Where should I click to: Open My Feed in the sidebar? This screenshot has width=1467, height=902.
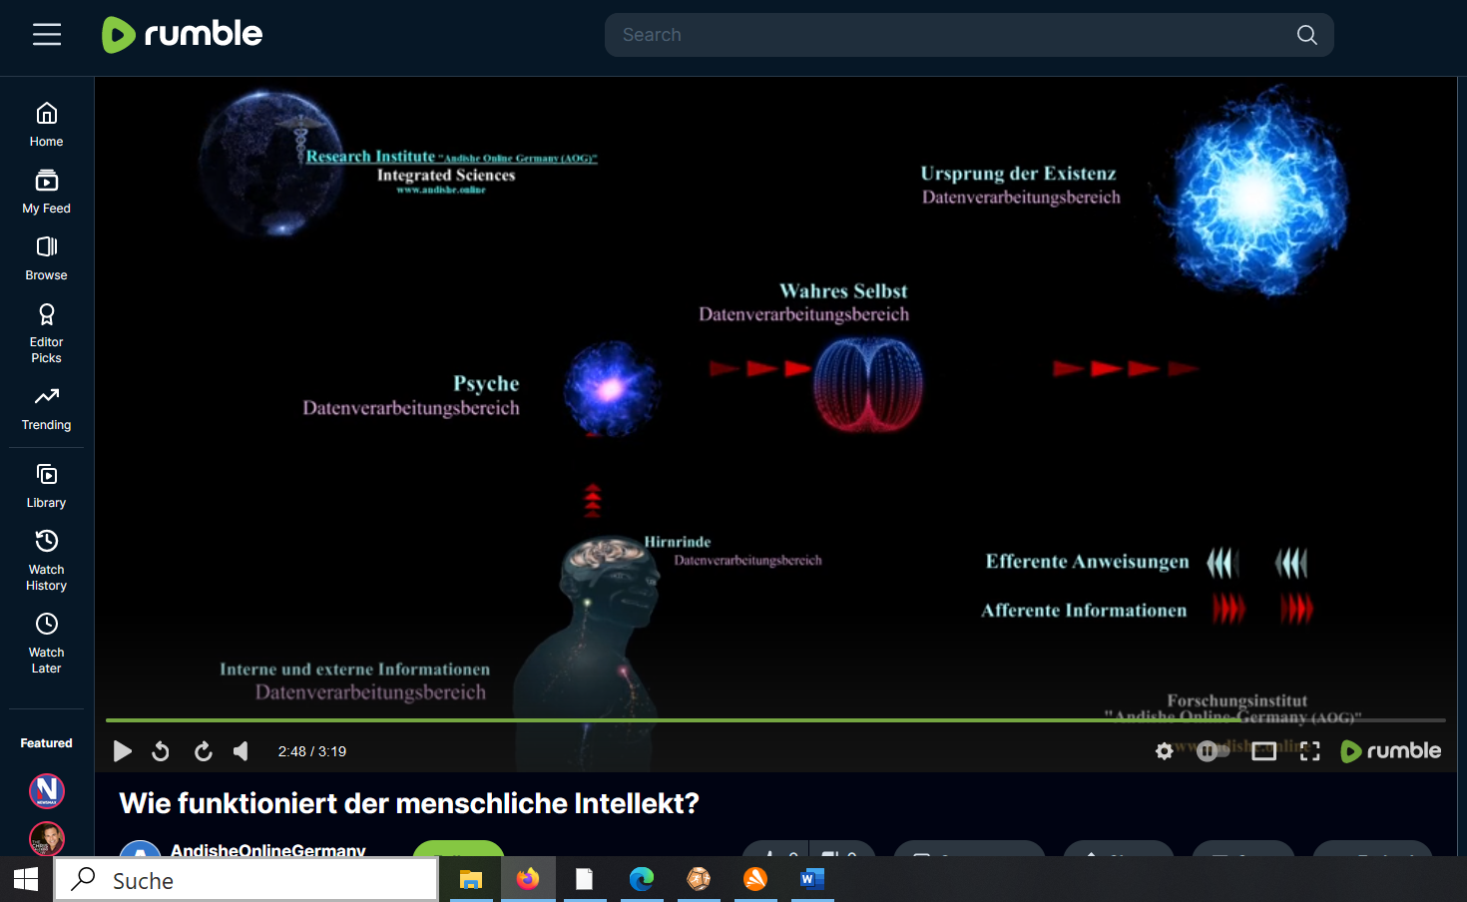pos(46,192)
